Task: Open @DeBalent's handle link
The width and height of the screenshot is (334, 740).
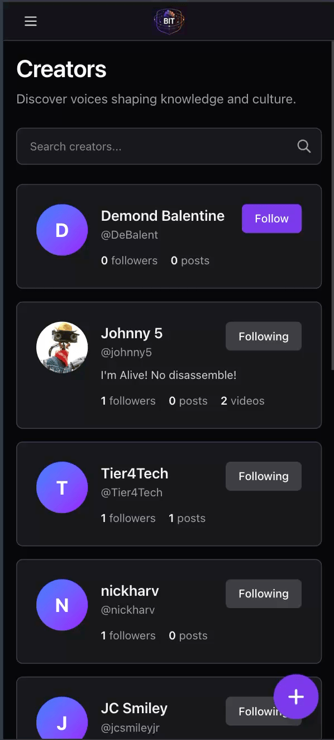Action: [130, 235]
